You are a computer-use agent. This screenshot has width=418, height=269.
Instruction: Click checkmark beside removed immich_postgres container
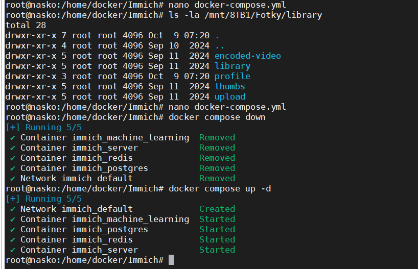[x=13, y=168]
